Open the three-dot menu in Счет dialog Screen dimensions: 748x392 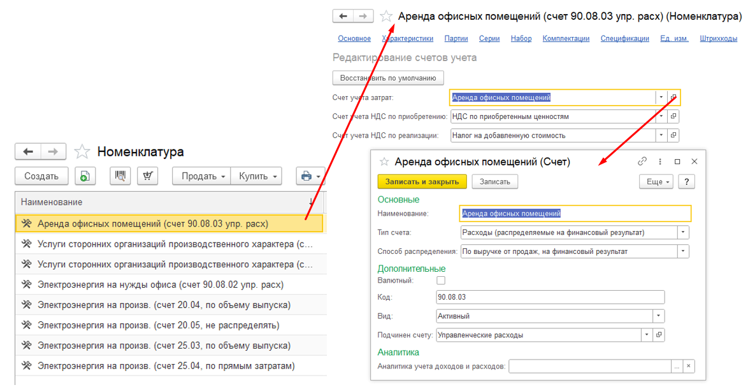coord(659,162)
